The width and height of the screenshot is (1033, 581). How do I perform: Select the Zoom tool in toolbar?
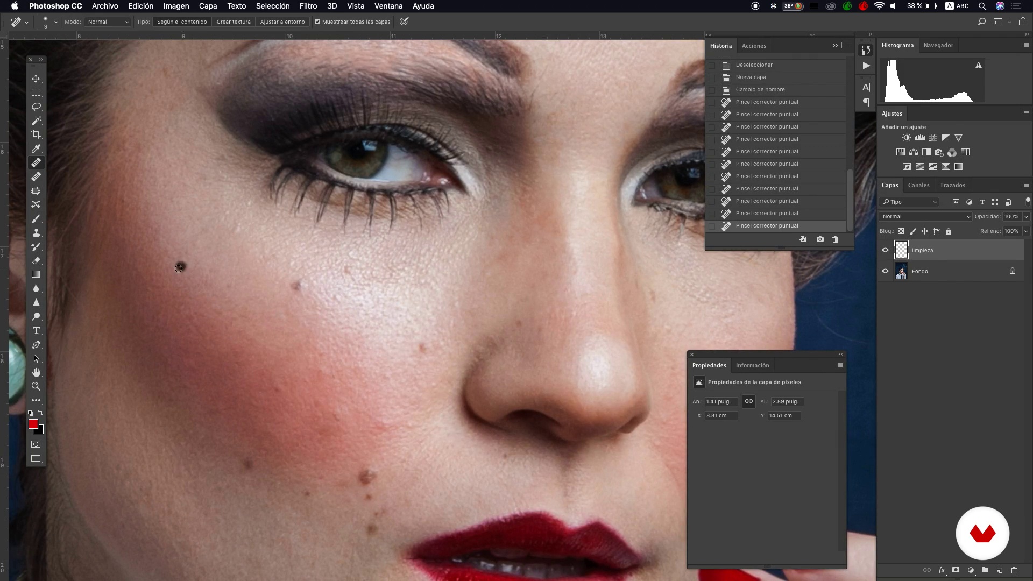point(36,386)
